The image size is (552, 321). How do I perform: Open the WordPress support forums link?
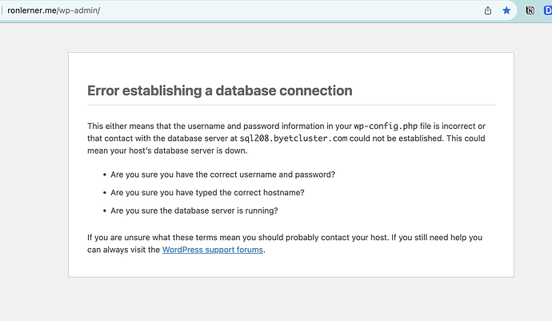tap(213, 250)
